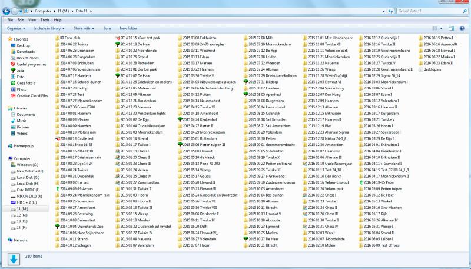Click the refresh button beside the address bar
Image resolution: width=471 pixels, height=269 pixels.
click(x=390, y=11)
